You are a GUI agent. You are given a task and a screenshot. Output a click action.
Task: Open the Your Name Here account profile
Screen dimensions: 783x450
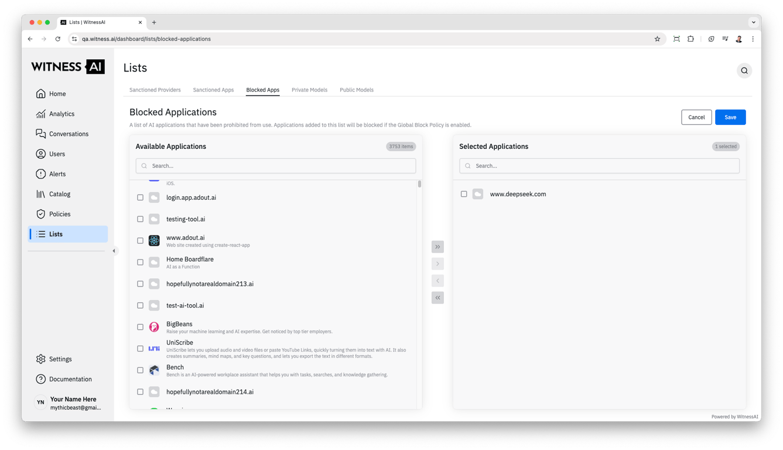pos(68,403)
